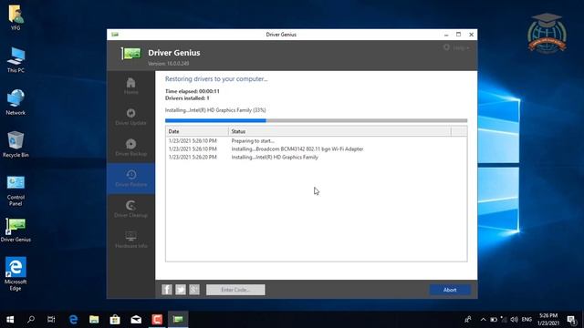Click the Enter Code button
Viewport: 584px width, 328px height.
tap(235, 290)
